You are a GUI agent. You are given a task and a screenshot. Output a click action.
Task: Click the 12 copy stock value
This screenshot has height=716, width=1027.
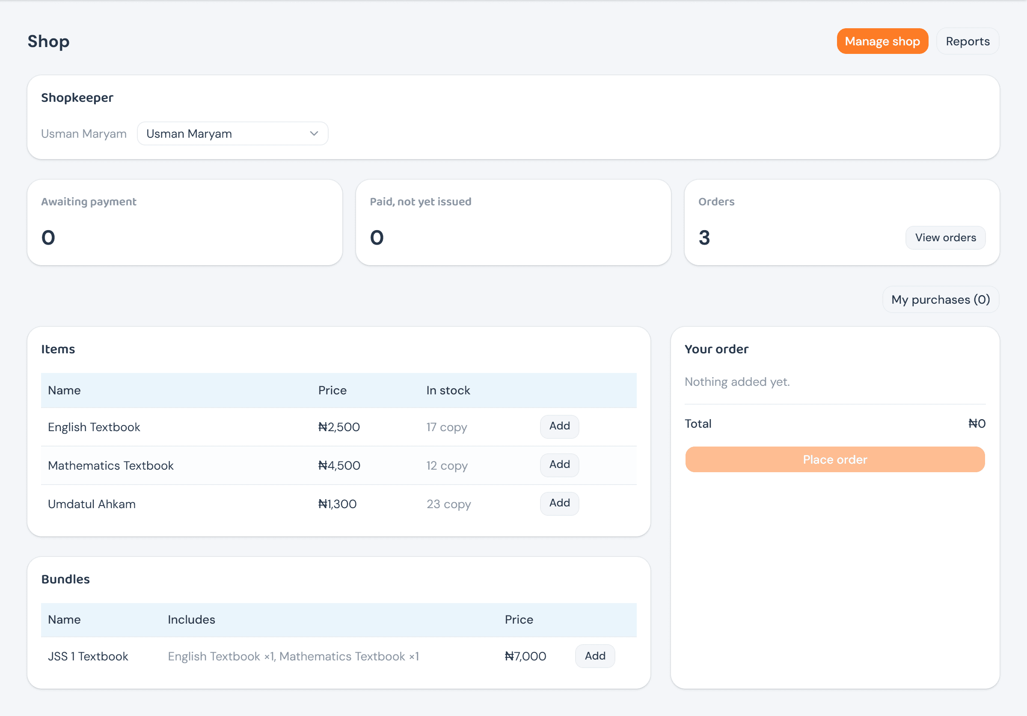[x=447, y=466]
